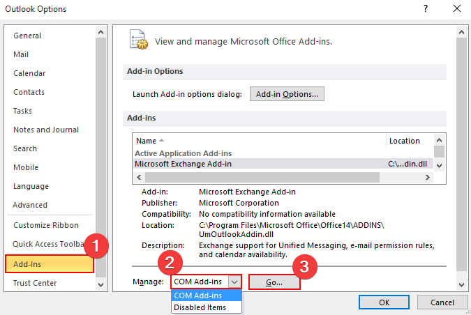The width and height of the screenshot is (471, 315).
Task: Select Microsoft Exchange Add-in row
Action: pyautogui.click(x=283, y=164)
